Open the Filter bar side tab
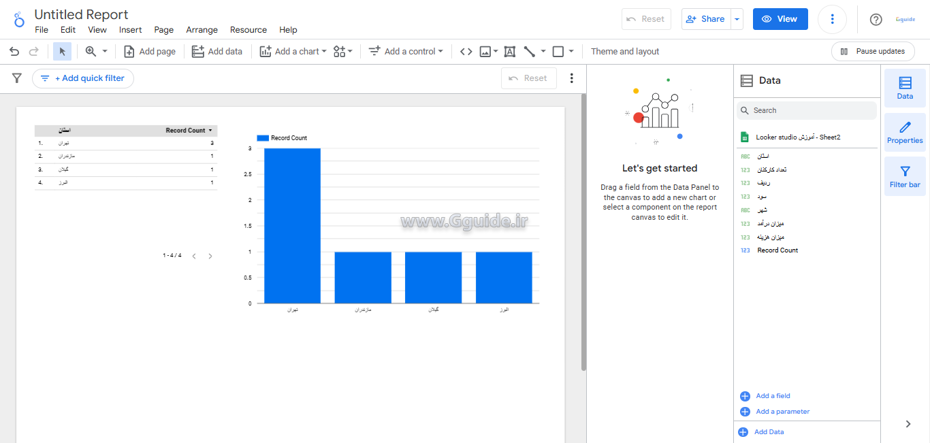 pos(905,176)
